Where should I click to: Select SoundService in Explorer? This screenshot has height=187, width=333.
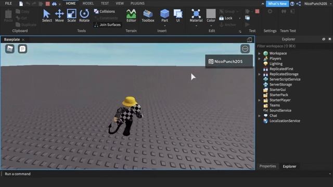coord(280,111)
